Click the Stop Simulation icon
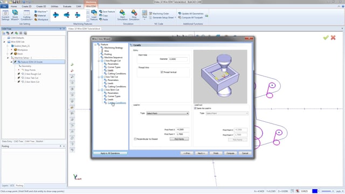345x194 pixels. click(x=134, y=15)
